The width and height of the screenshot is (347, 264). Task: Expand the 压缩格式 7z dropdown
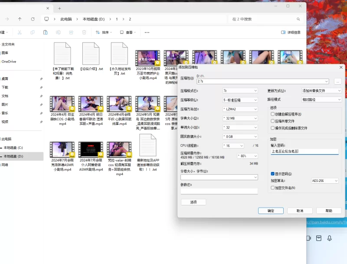pos(240,91)
